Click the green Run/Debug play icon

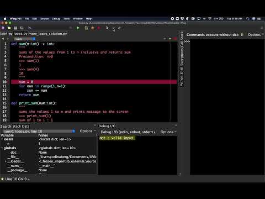(78, 28)
